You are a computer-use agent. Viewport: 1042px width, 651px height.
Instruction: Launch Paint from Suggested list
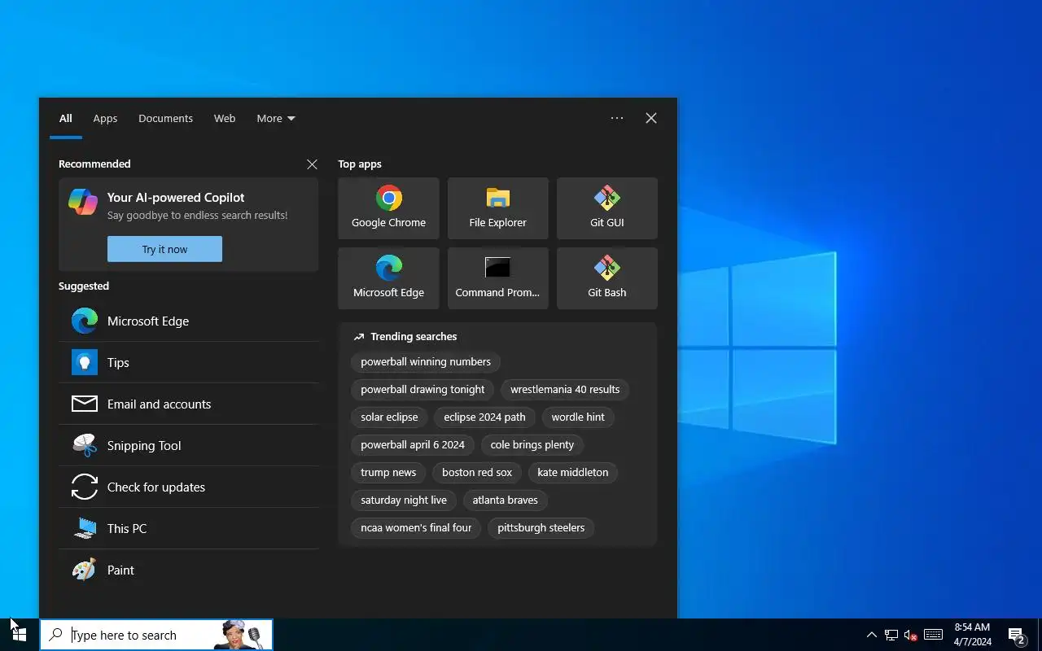[188, 570]
